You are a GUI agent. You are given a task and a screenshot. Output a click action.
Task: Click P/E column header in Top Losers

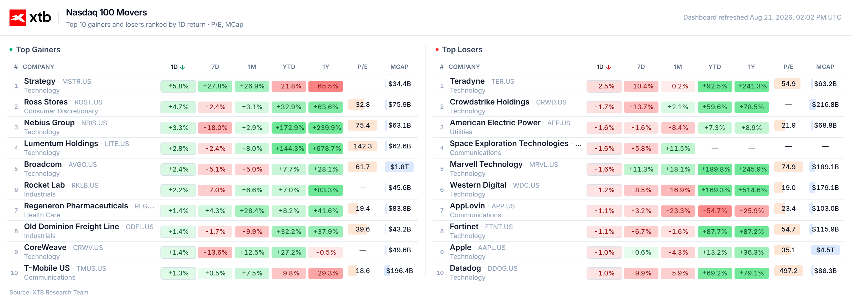[x=788, y=67]
